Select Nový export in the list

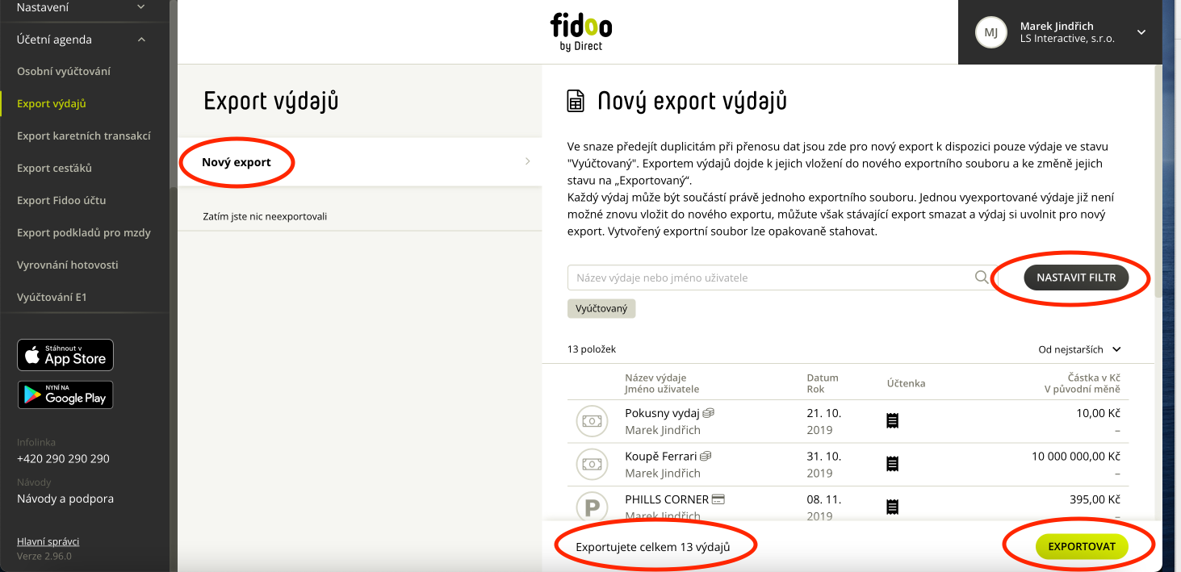(x=359, y=162)
